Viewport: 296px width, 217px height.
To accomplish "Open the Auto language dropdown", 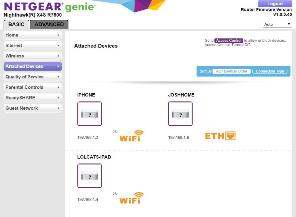I will coord(277,24).
